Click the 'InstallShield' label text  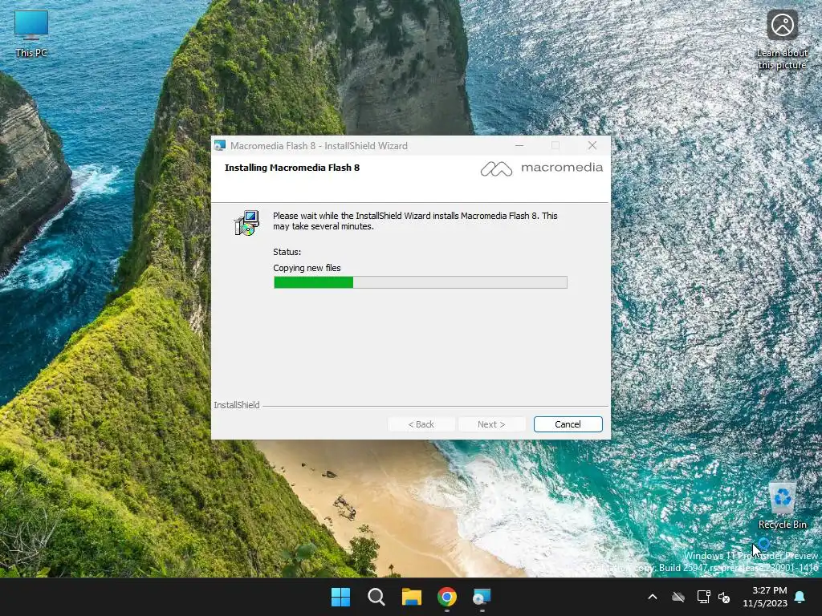237,405
